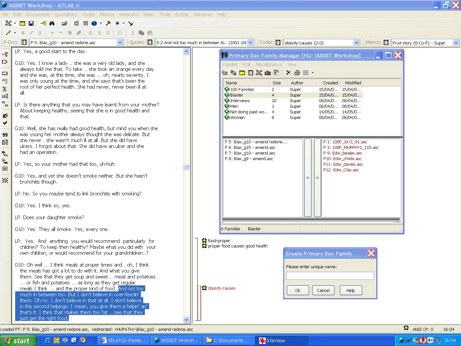
Task: Toggle the Codes list manager button
Action: point(278,43)
